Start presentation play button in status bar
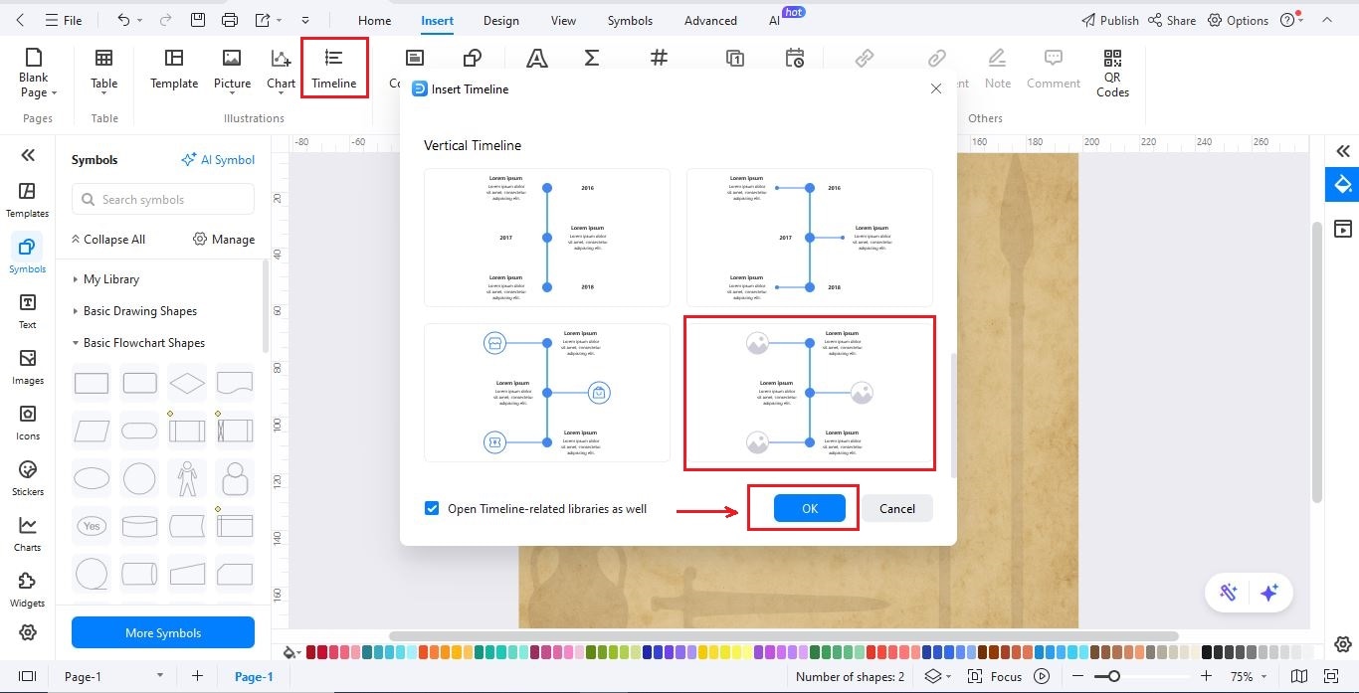The width and height of the screenshot is (1359, 693). tap(1042, 676)
